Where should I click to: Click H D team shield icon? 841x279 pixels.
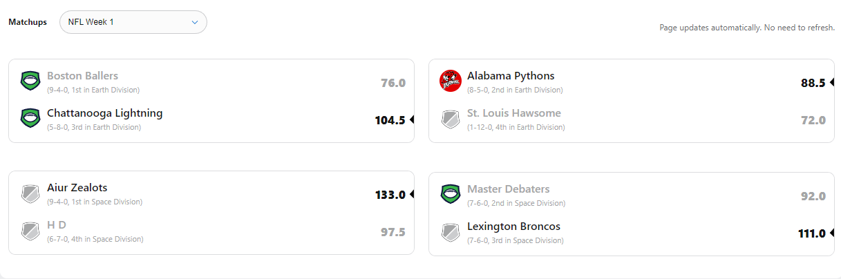coord(30,231)
